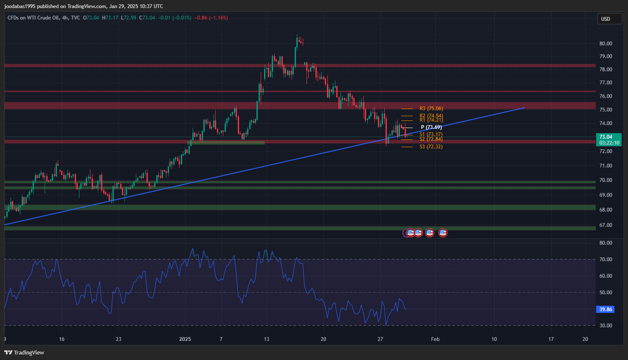Click the RSI value label 39.86
The width and height of the screenshot is (628, 360).
pyautogui.click(x=606, y=310)
